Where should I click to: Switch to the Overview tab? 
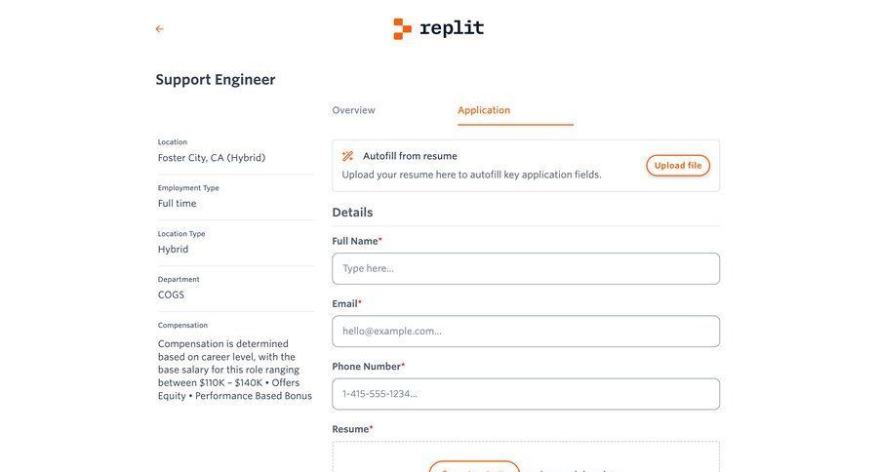pyautogui.click(x=353, y=110)
